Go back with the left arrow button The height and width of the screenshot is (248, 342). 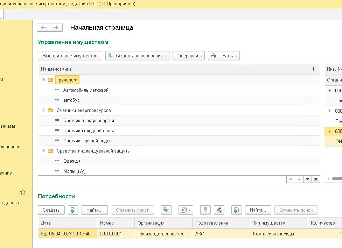click(x=44, y=28)
